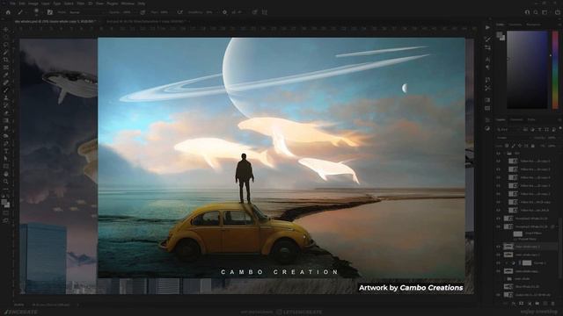The width and height of the screenshot is (563, 316).
Task: Toggle visibility of the Curves adjustment layer
Action: [499, 263]
